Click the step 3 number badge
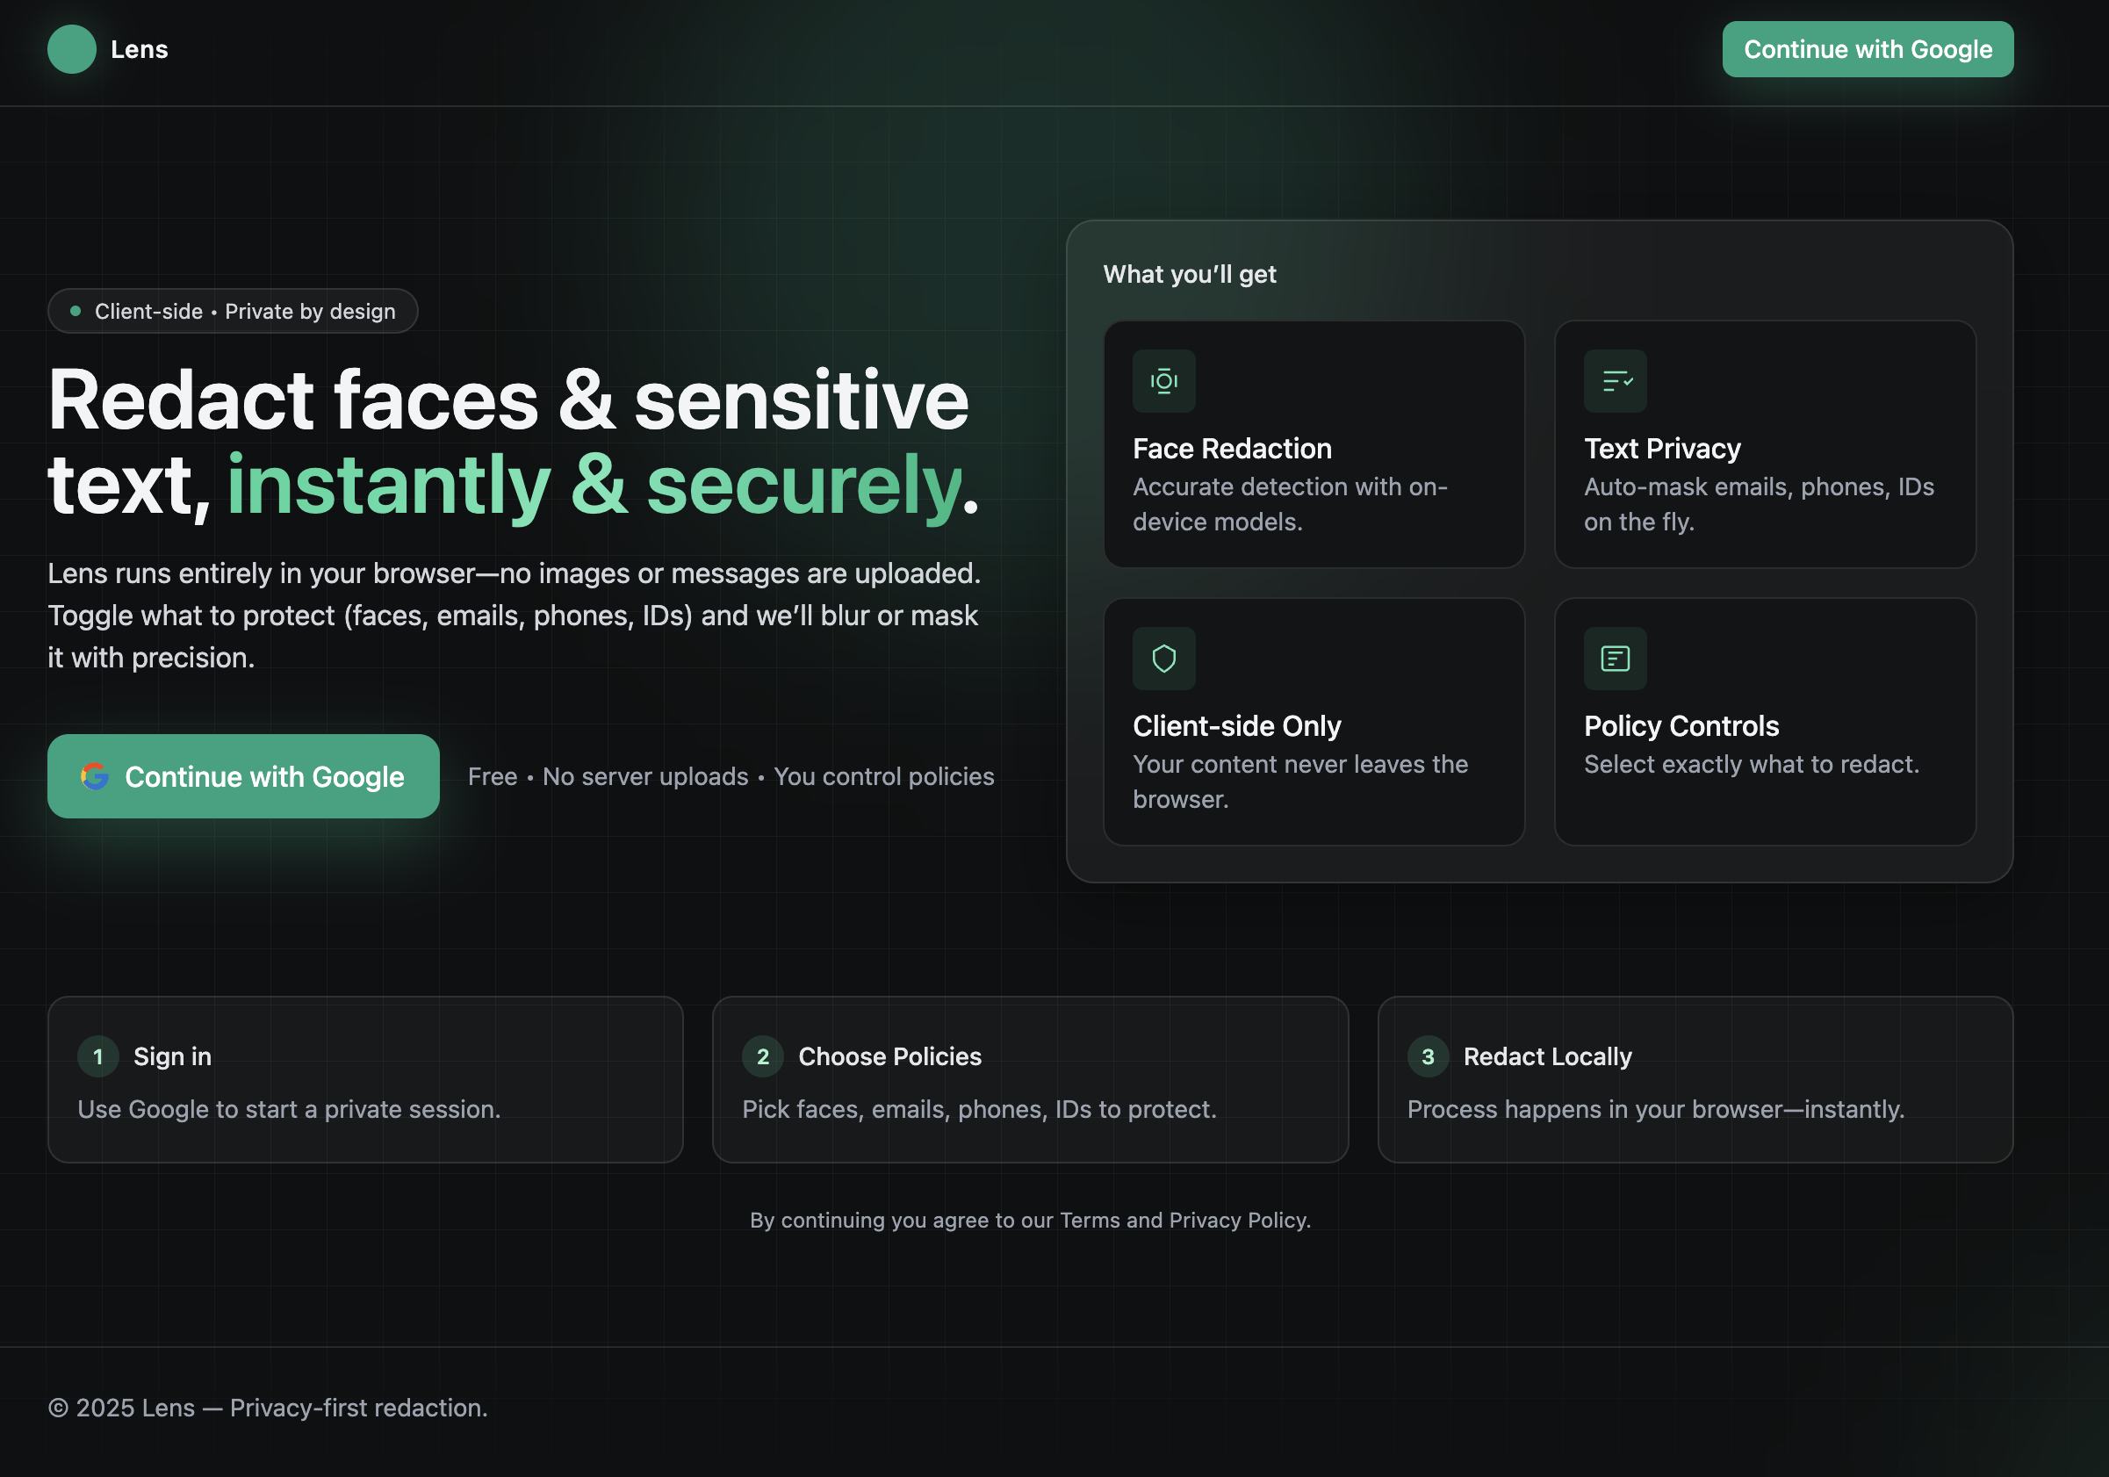Image resolution: width=2109 pixels, height=1477 pixels. pyautogui.click(x=1428, y=1056)
